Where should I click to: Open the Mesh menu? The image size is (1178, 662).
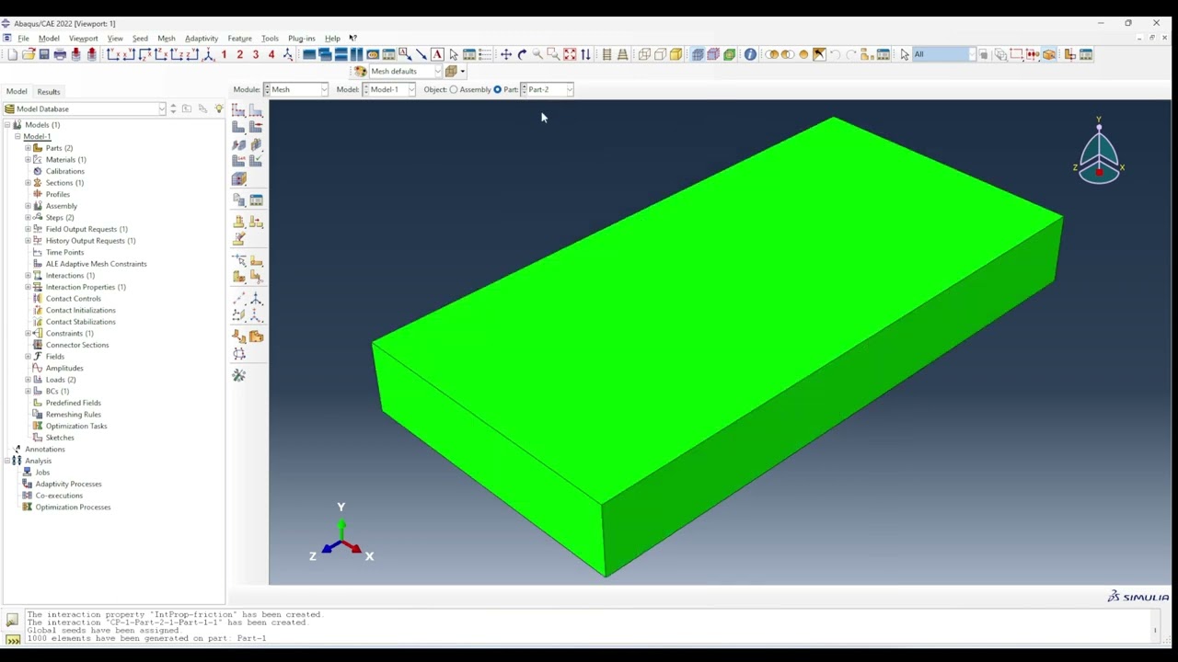tap(166, 39)
